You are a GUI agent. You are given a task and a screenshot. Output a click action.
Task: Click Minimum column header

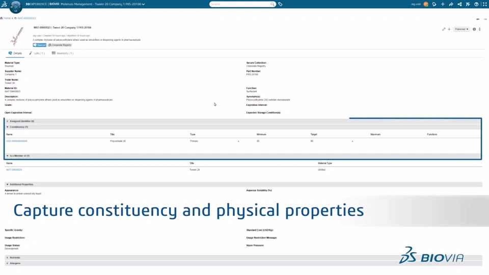coord(261,134)
